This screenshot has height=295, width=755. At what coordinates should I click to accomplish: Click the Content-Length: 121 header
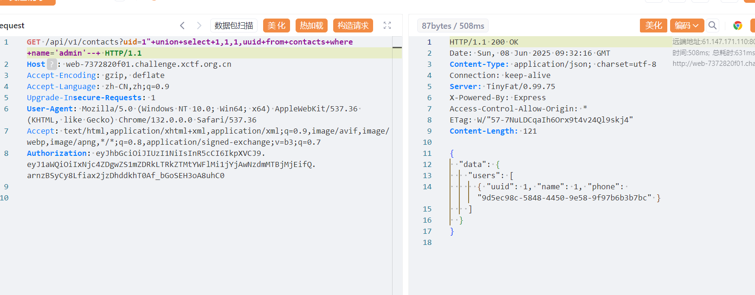(493, 131)
